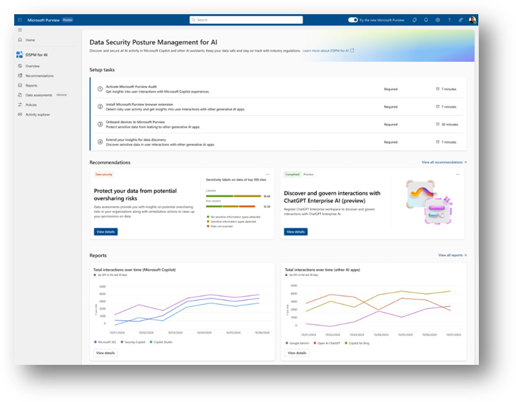The image size is (516, 402).
Task: Click the ChatGPT Enterprise illustration thumbnail
Action: coord(429,202)
